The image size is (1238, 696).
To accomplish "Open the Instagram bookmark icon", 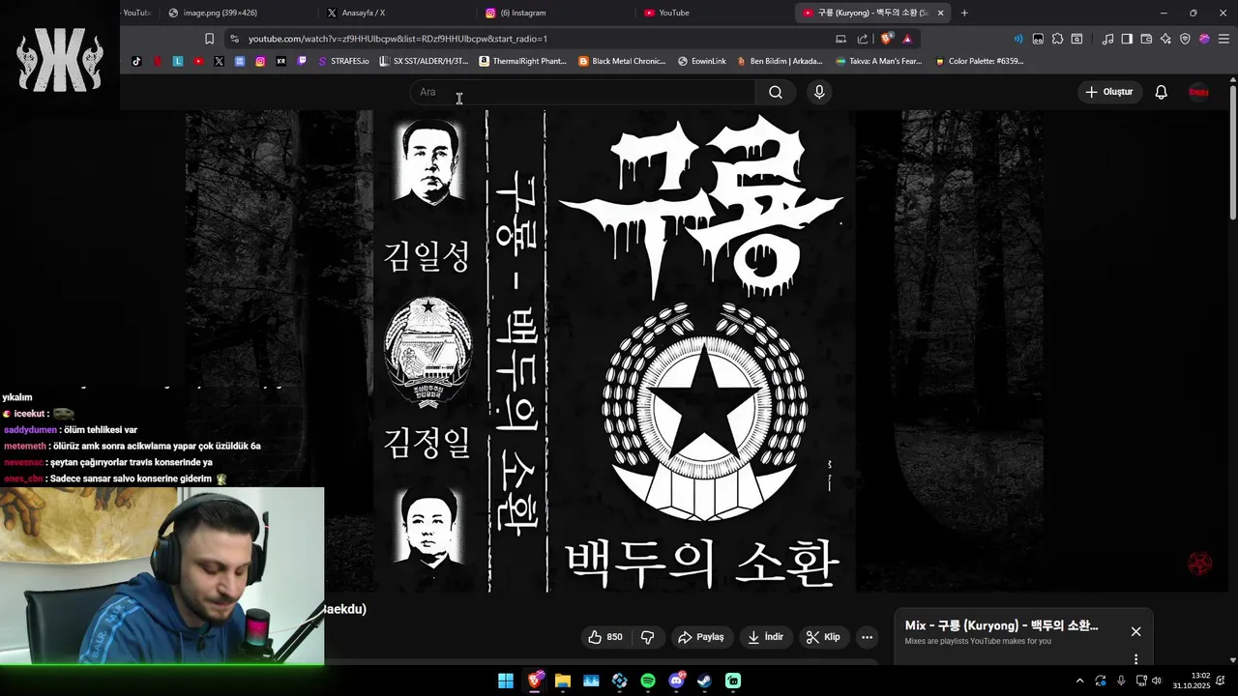I will click(260, 61).
